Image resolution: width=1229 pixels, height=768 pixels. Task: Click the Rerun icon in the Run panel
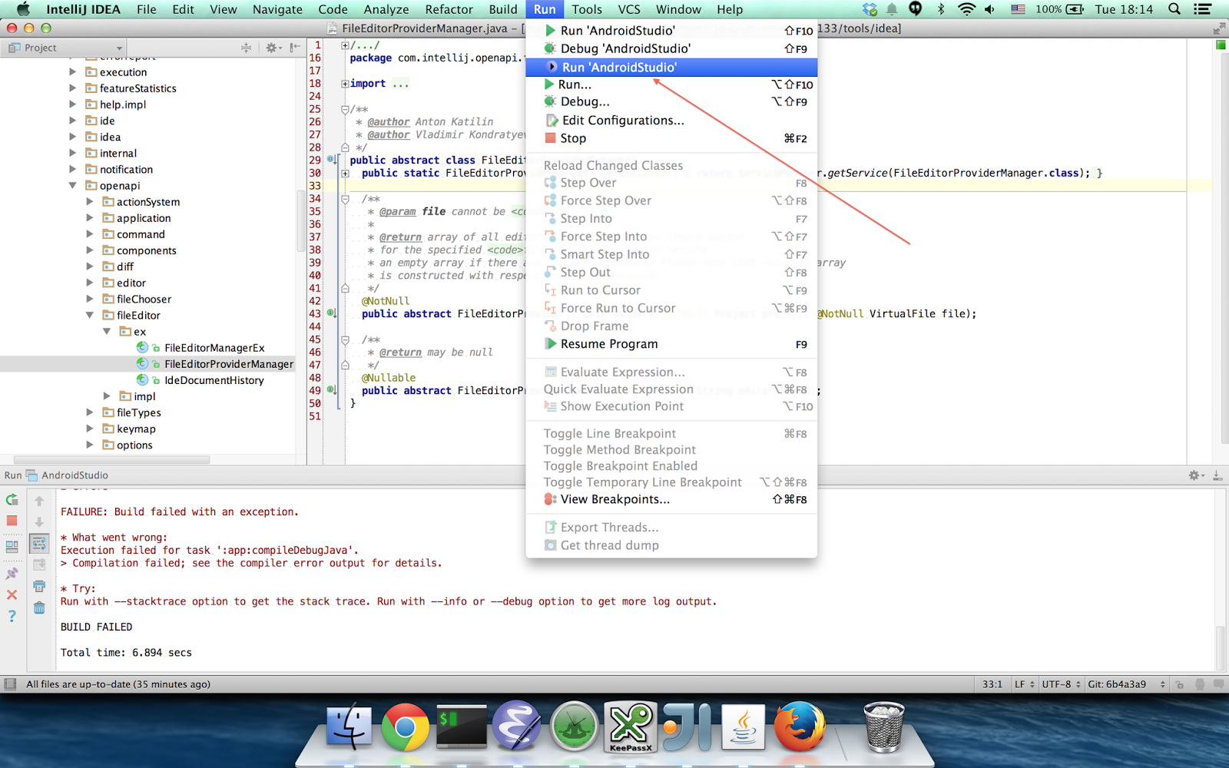pyautogui.click(x=12, y=500)
